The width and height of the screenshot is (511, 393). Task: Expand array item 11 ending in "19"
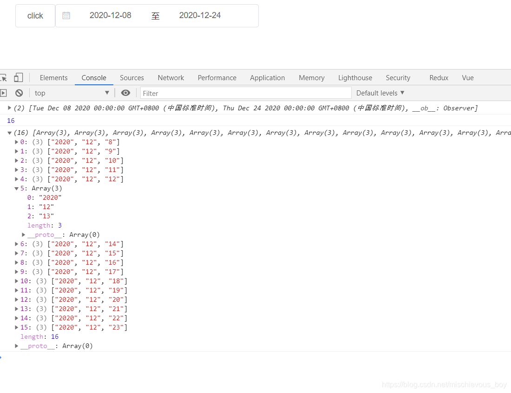[x=16, y=290]
